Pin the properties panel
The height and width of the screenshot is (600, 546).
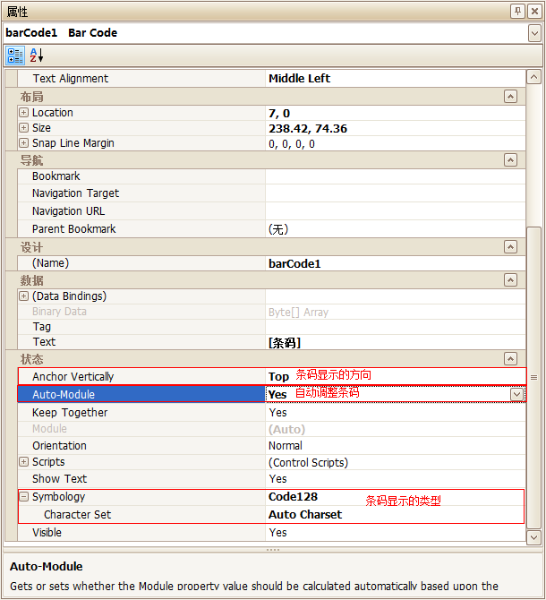[x=517, y=11]
